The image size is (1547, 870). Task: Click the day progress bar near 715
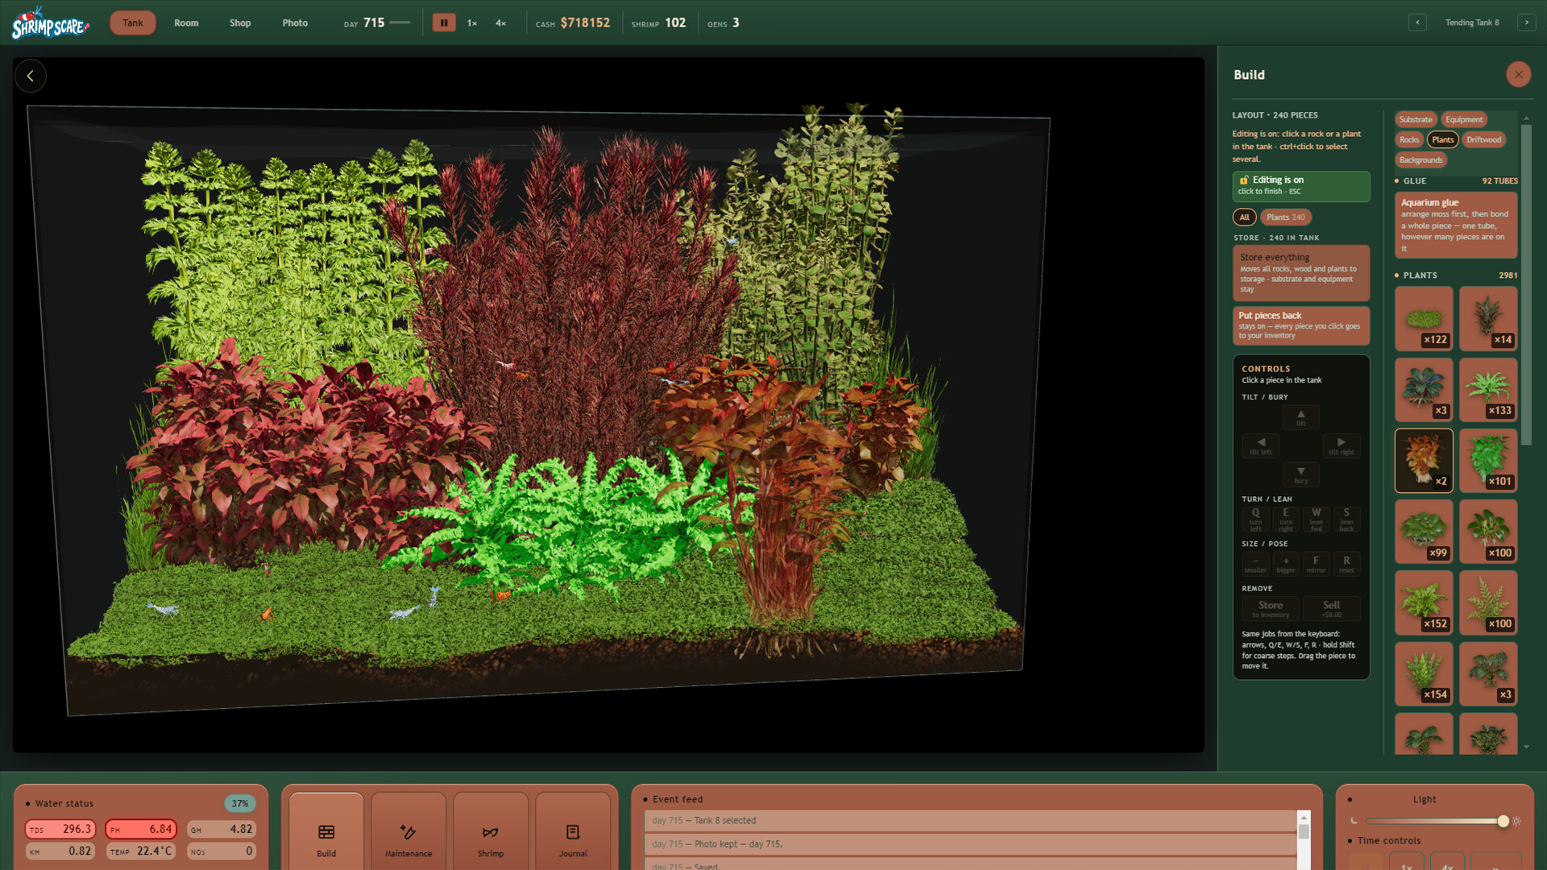tap(400, 23)
